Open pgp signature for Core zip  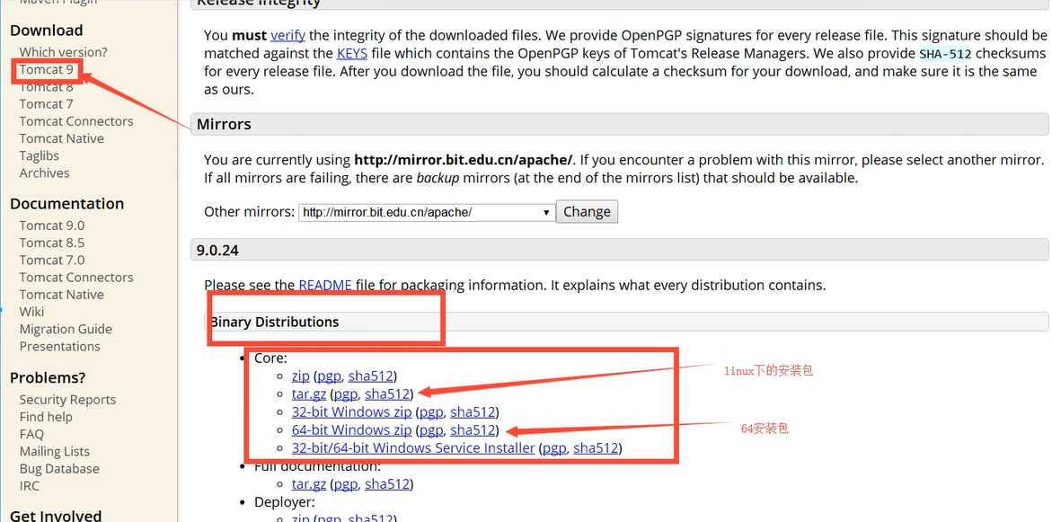[x=329, y=376]
